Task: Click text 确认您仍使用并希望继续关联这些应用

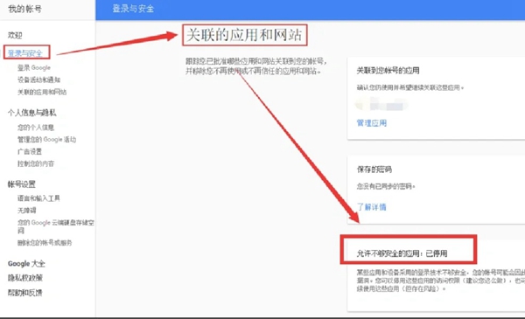Action: tap(410, 88)
